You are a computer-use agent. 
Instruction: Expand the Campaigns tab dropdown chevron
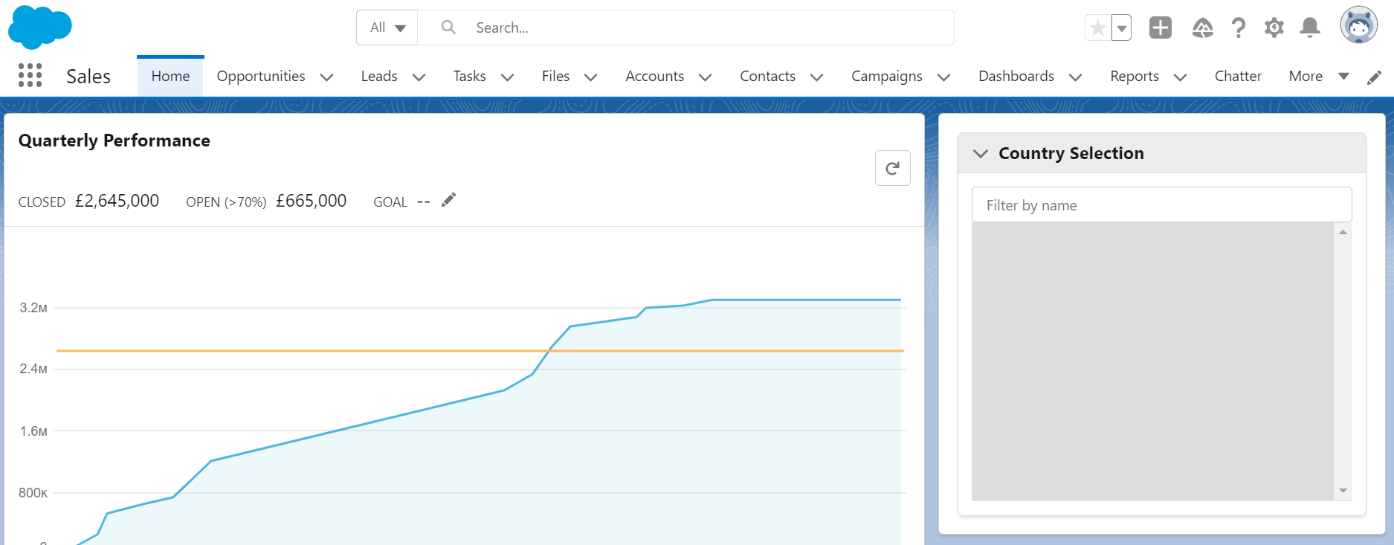[x=943, y=77]
